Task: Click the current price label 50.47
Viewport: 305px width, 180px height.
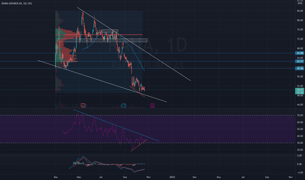Action: [300, 90]
